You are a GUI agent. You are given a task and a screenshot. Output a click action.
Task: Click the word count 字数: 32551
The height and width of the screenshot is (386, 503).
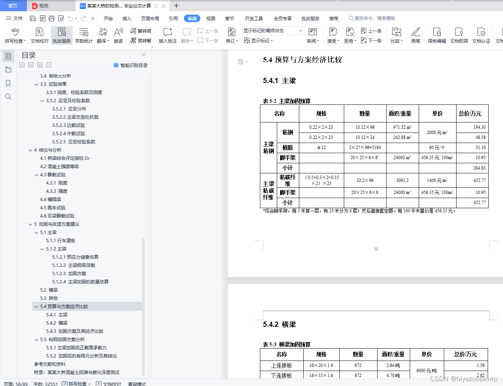45,384
